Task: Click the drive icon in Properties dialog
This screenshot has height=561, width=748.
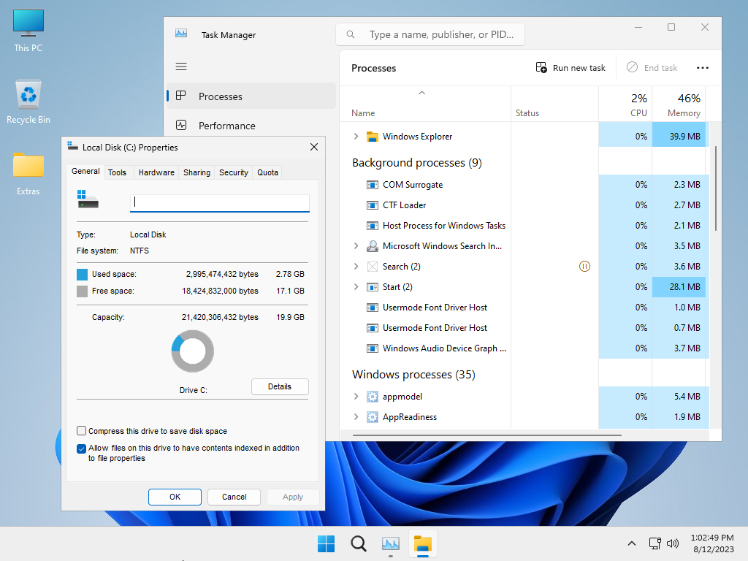Action: click(x=88, y=199)
